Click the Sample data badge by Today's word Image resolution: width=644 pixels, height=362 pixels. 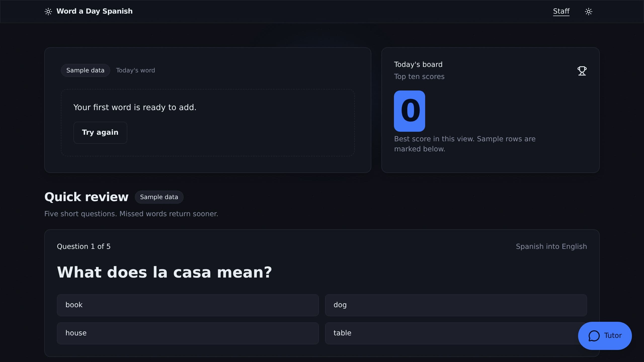85,70
